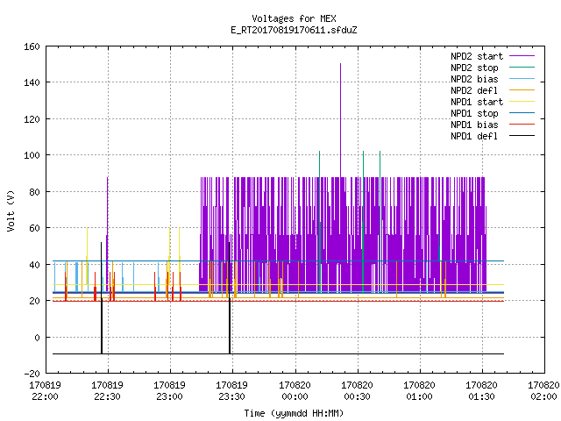Screen dimensions: 561x421
Task: Click the 160 y-axis tick label
Action: (x=32, y=46)
